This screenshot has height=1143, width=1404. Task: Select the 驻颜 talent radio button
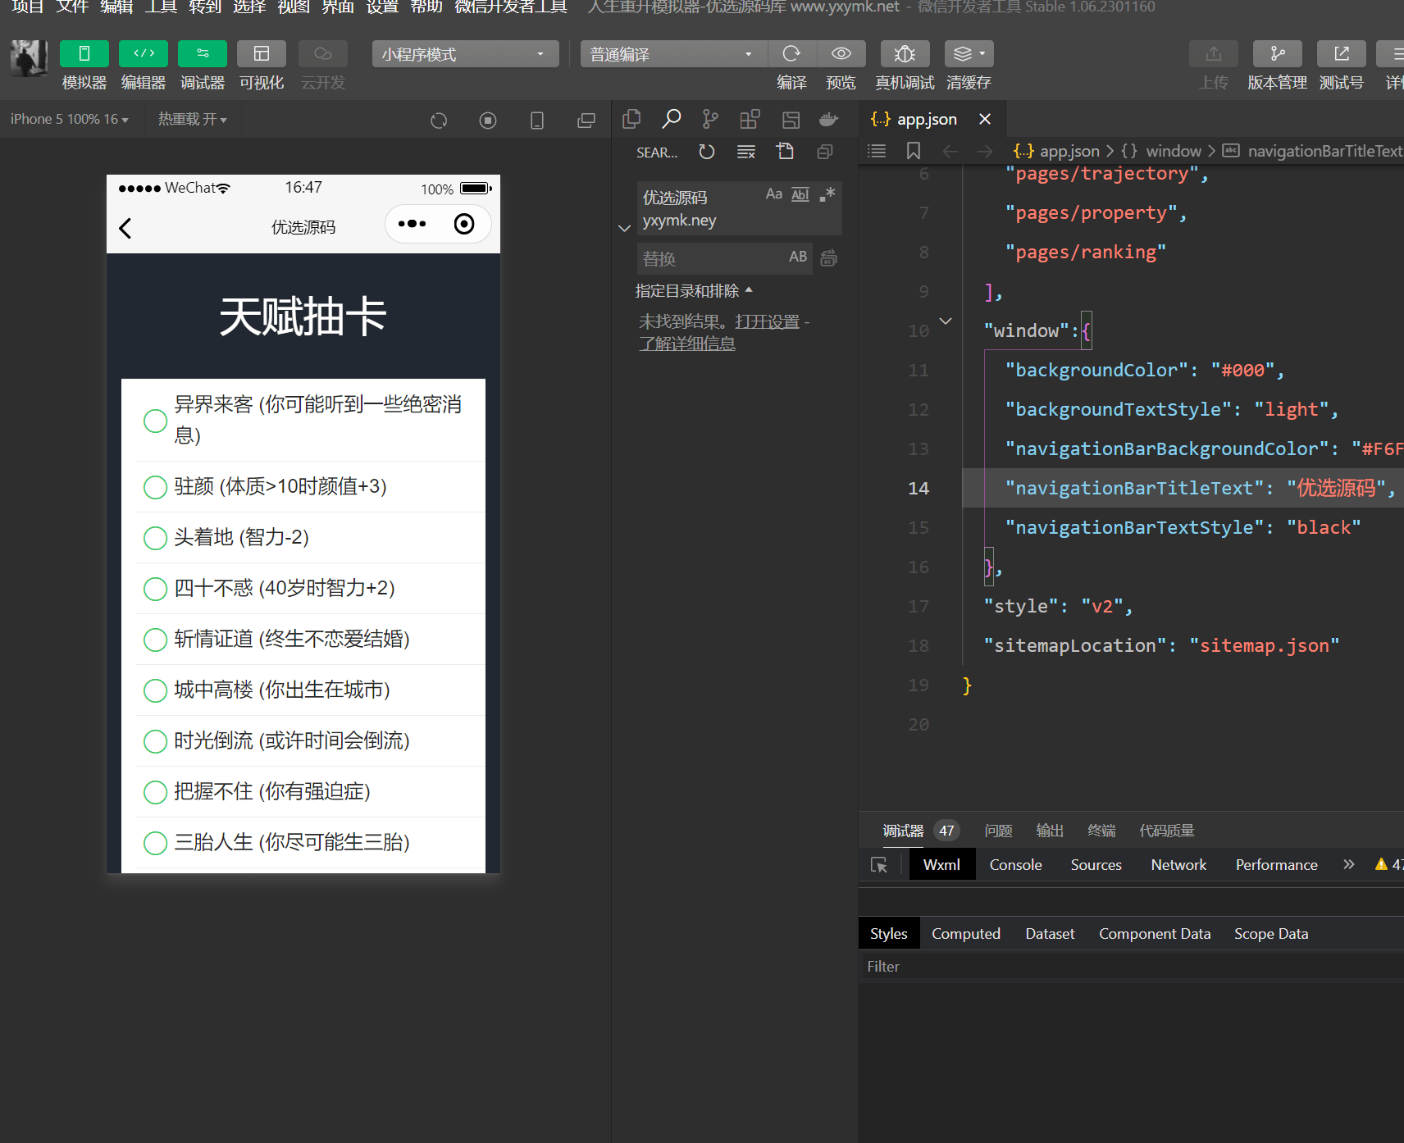(x=155, y=487)
